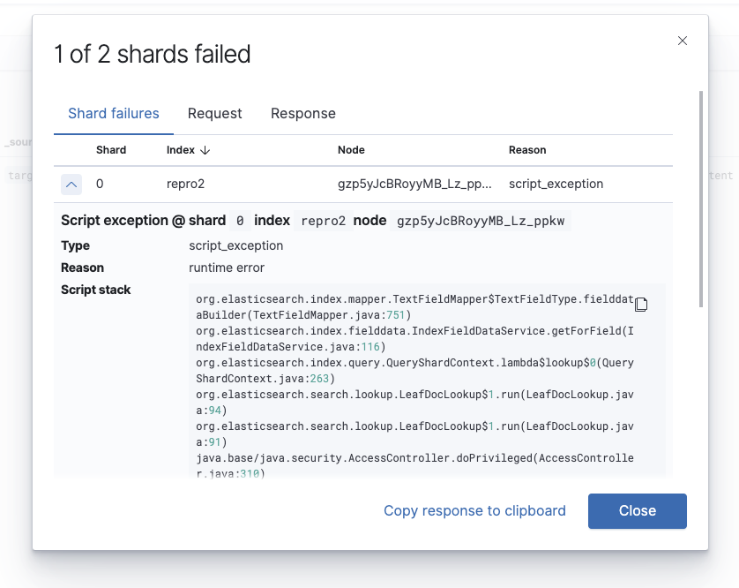Select the repro2 index cell
The height and width of the screenshot is (588, 739).
pos(185,184)
